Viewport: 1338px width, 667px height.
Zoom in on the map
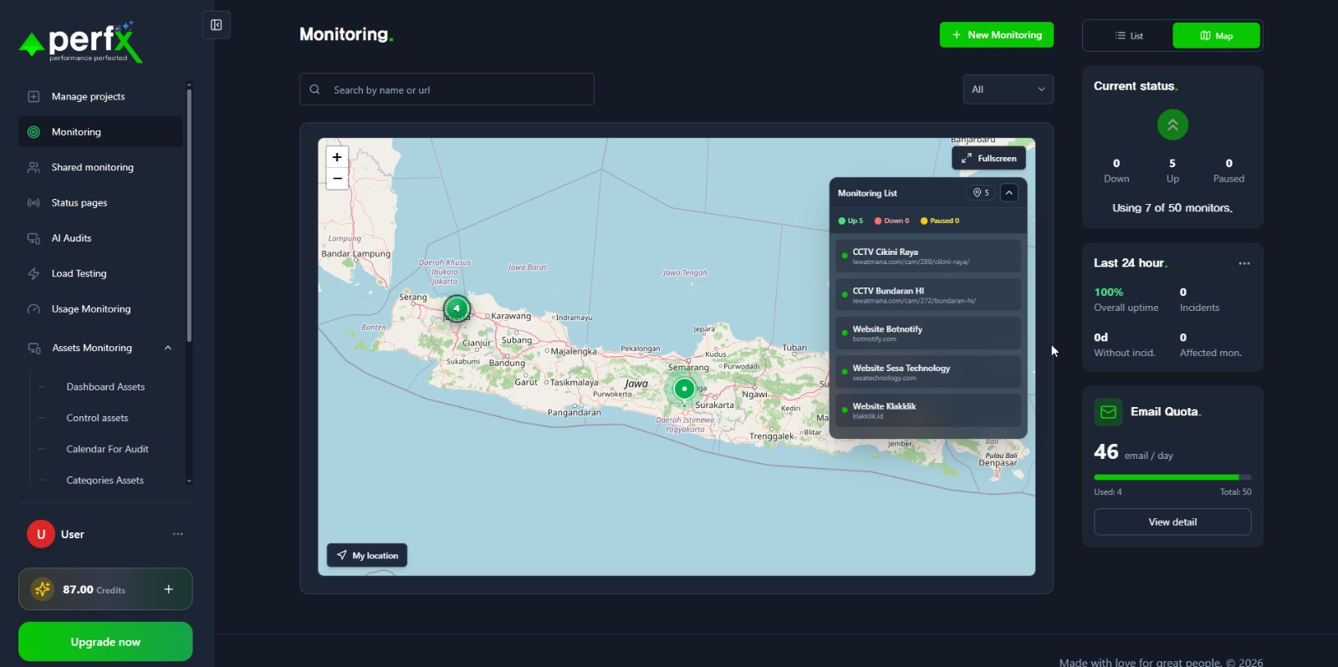pyautogui.click(x=337, y=157)
